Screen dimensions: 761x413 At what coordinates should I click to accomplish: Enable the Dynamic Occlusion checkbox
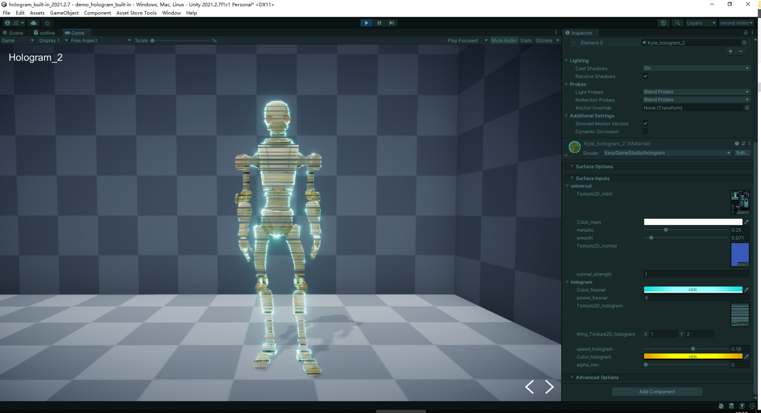click(645, 131)
